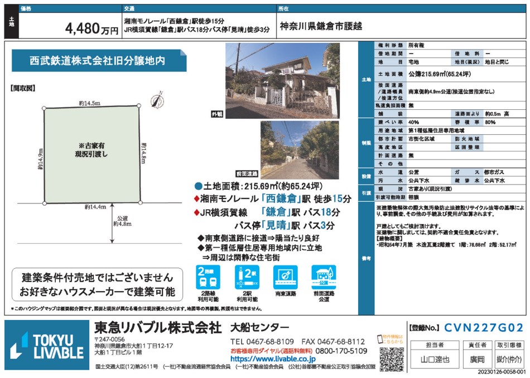Click the free dial number 0800-170-5109

tap(340, 351)
